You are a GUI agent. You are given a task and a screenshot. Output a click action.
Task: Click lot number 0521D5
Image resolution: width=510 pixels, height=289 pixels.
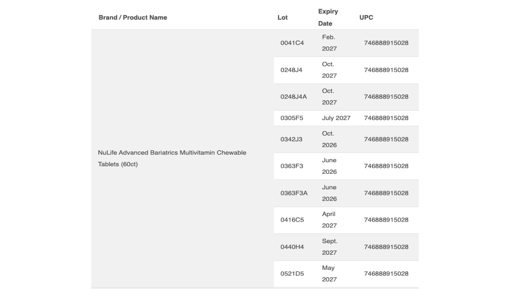(x=292, y=274)
